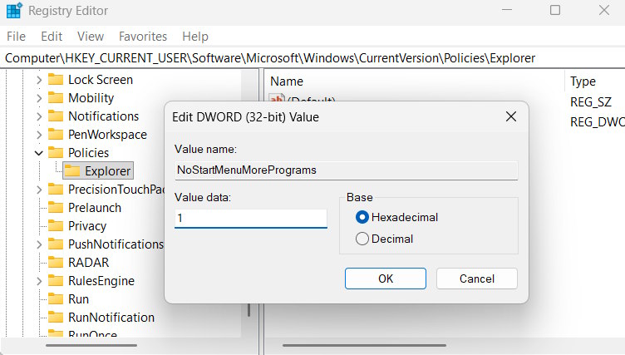The height and width of the screenshot is (355, 625).
Task: Click the tree pane horizontal scrollbar
Action: [91, 345]
